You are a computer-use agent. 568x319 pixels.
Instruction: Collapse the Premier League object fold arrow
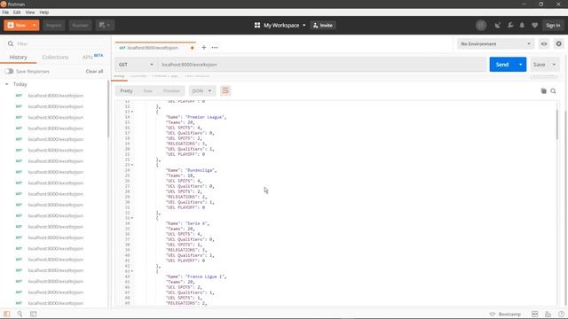[132, 112]
